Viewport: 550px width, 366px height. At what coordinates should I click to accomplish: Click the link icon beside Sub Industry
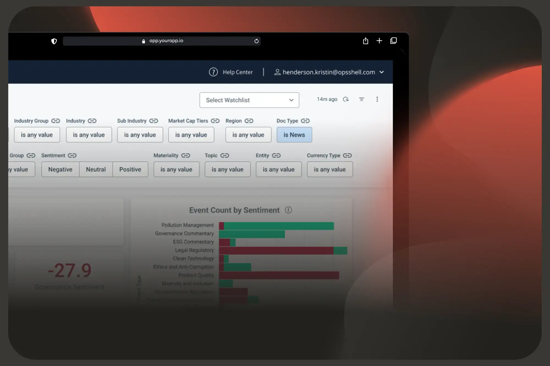154,121
